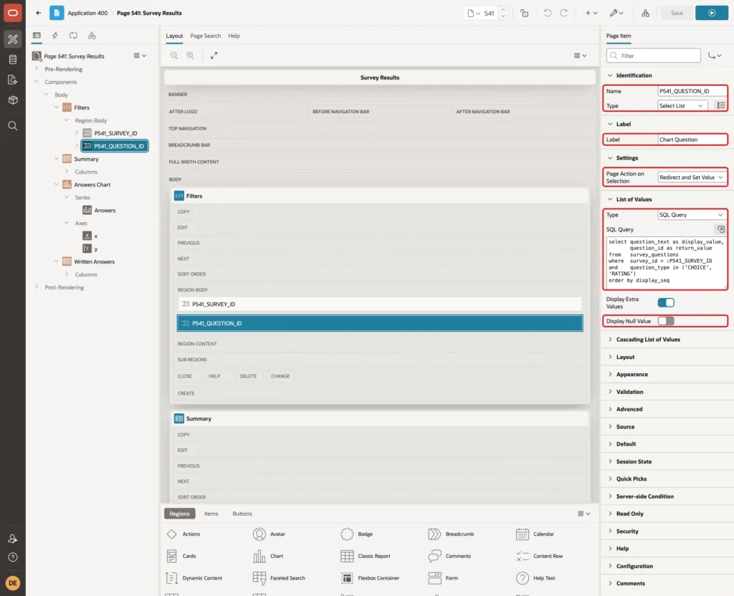Open the Utilities wrench menu dropdown
The image size is (734, 596).
[x=616, y=13]
